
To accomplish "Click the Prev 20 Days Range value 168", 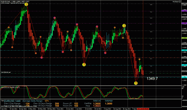I will (x=57, y=106).
